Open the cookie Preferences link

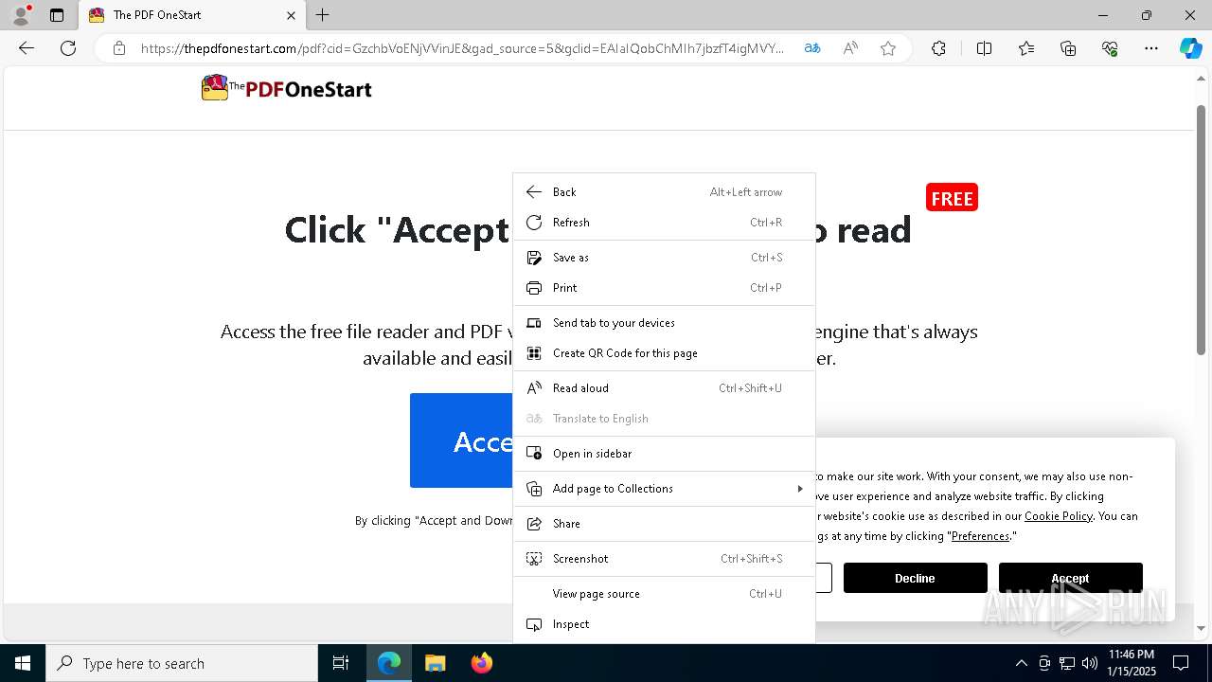pyautogui.click(x=980, y=536)
